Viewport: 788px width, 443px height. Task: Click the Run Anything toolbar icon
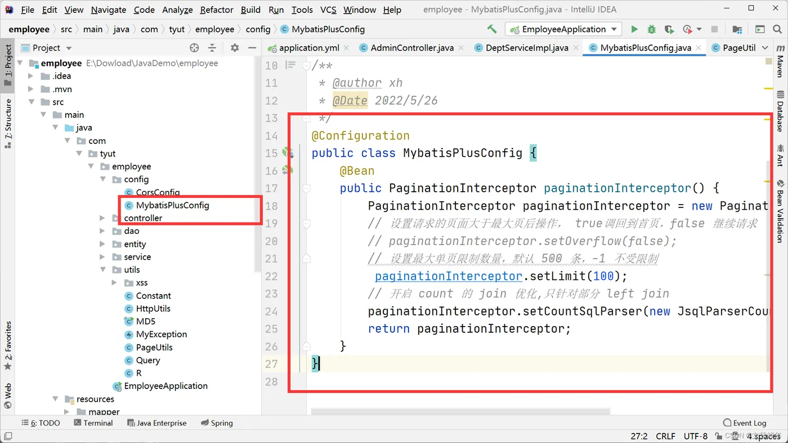point(760,29)
